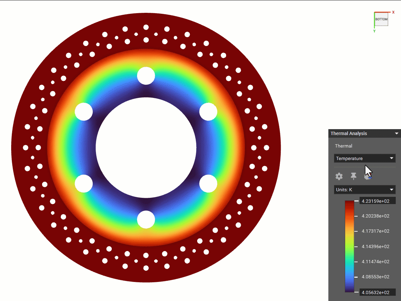Click the Thermal section label
401x301 pixels.
click(343, 146)
